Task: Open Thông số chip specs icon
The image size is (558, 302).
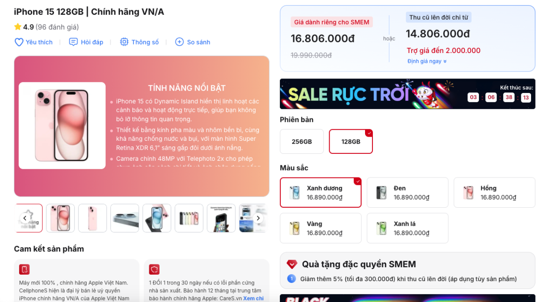Action: [x=124, y=42]
